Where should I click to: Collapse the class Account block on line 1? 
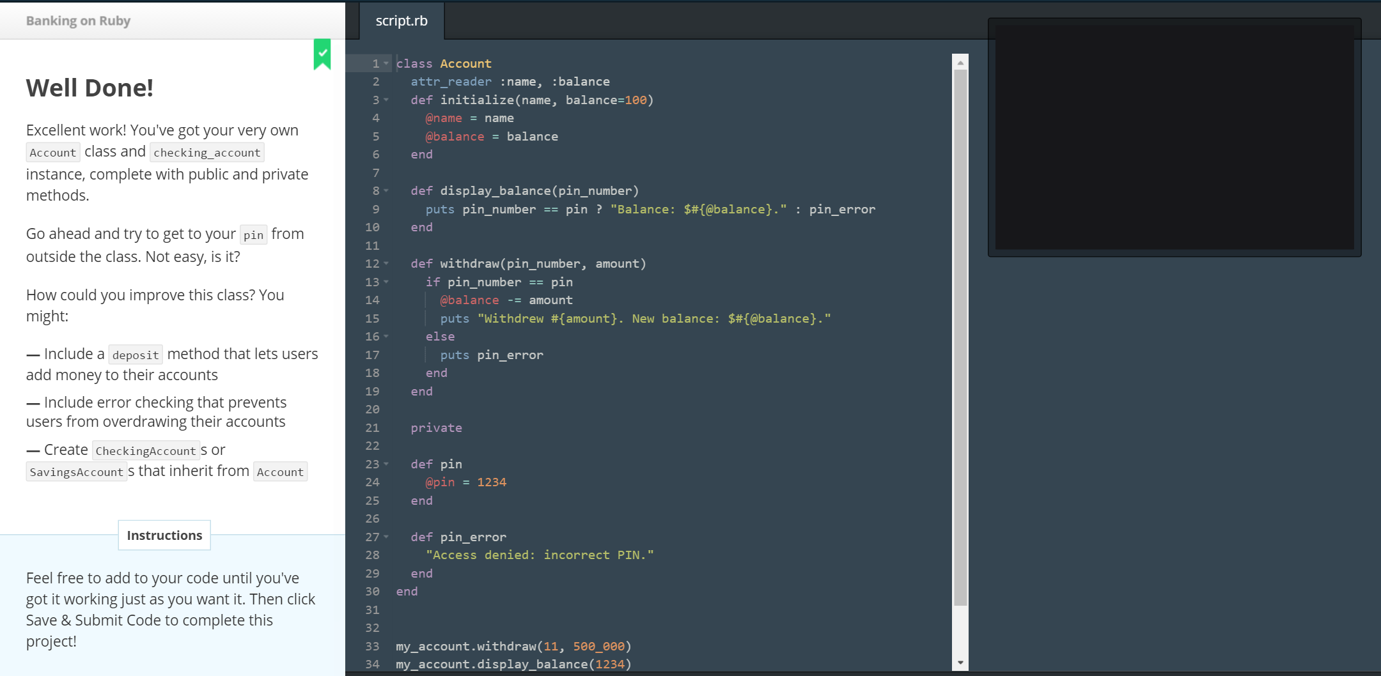pos(386,63)
